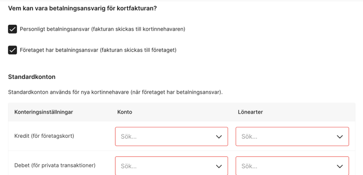The height and width of the screenshot is (175, 363).
Task: Focus the Debet Konto search field
Action: [162, 166]
